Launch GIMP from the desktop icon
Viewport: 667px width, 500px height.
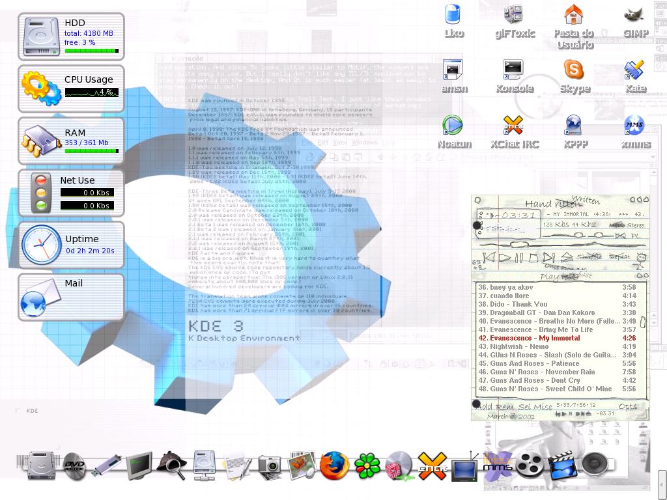point(636,21)
